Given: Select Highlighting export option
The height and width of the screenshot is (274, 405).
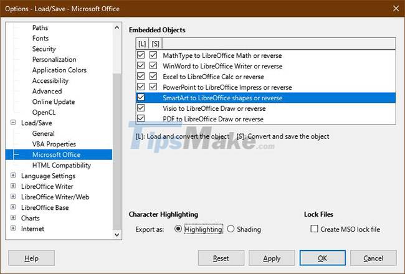Looking at the screenshot, I should [178, 229].
